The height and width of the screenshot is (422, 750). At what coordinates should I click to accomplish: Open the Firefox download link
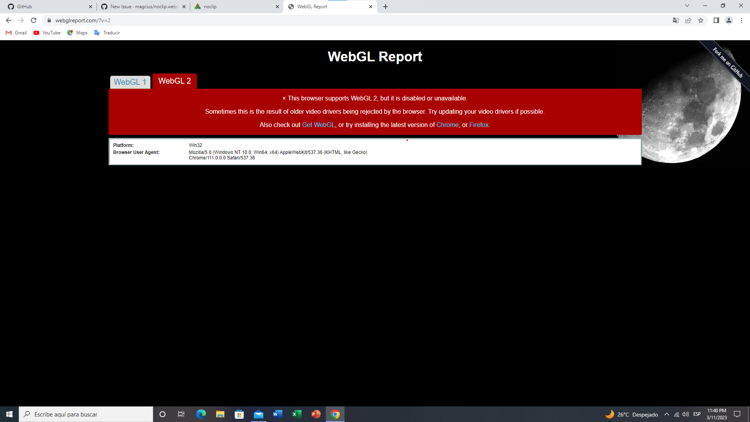479,125
